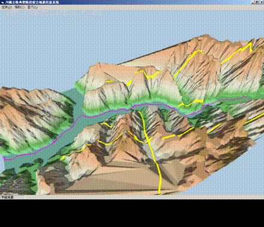Click the application icon in title bar

[x=2, y=2]
